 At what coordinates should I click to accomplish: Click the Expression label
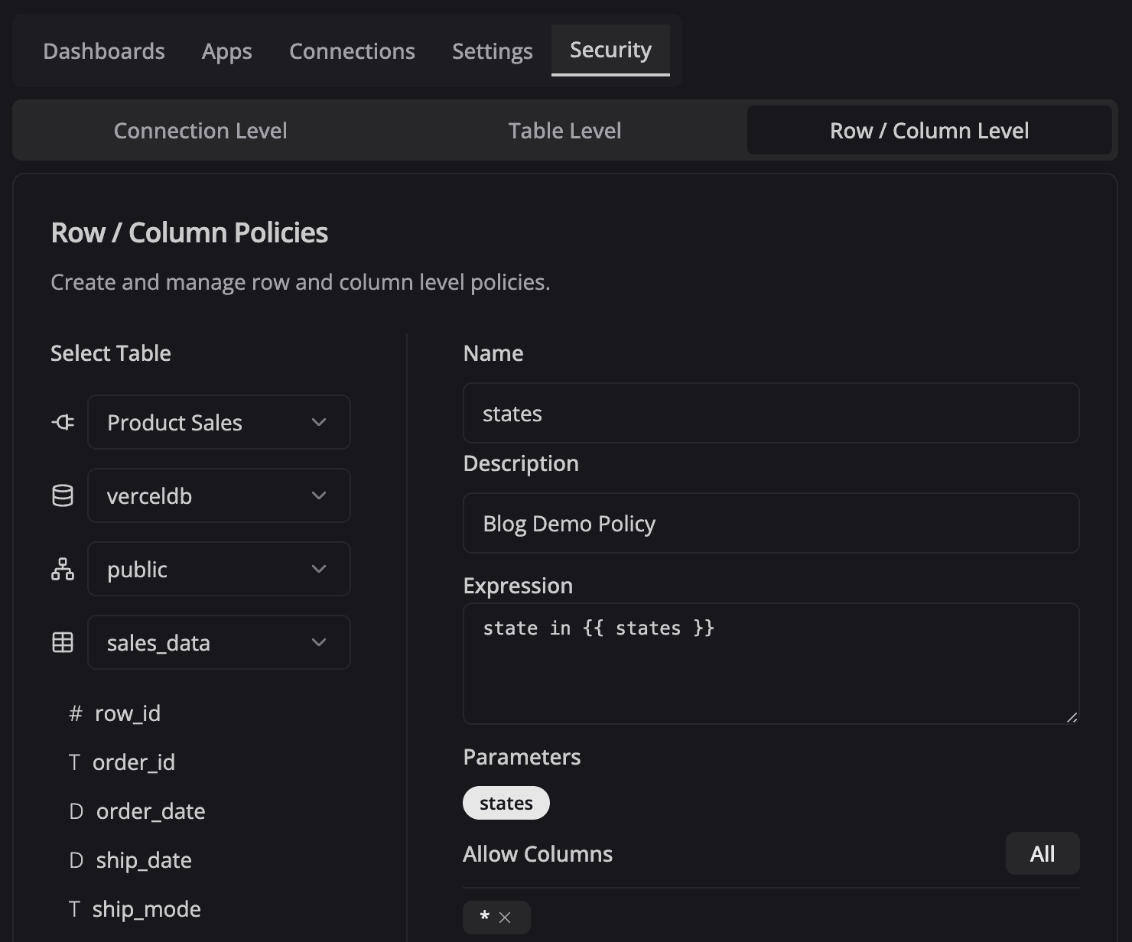click(x=518, y=586)
